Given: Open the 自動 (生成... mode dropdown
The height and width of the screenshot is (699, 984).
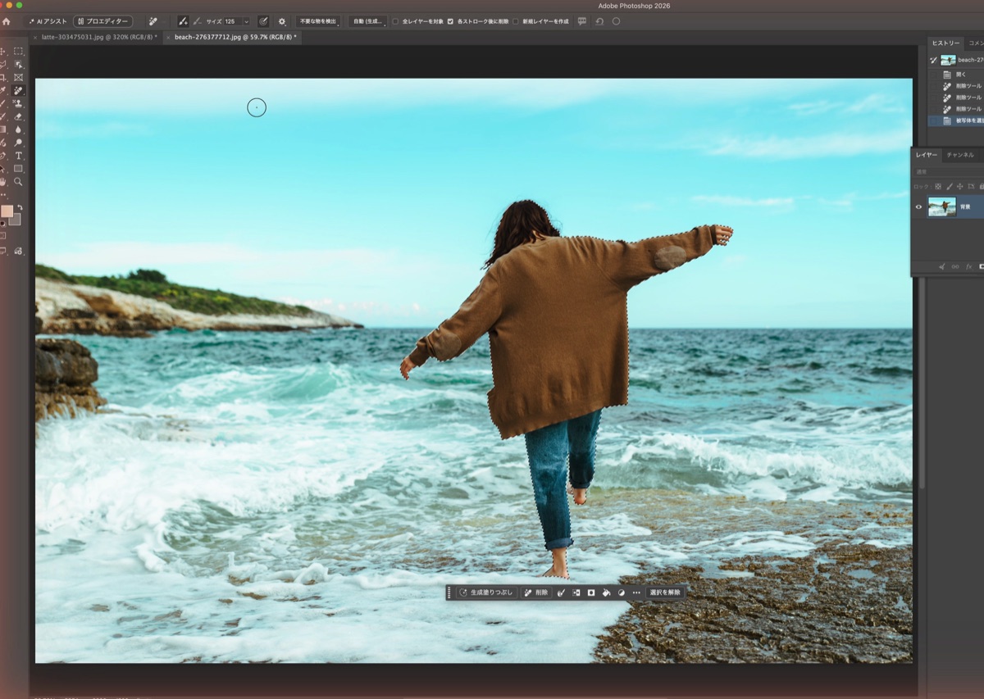Looking at the screenshot, I should coord(368,21).
